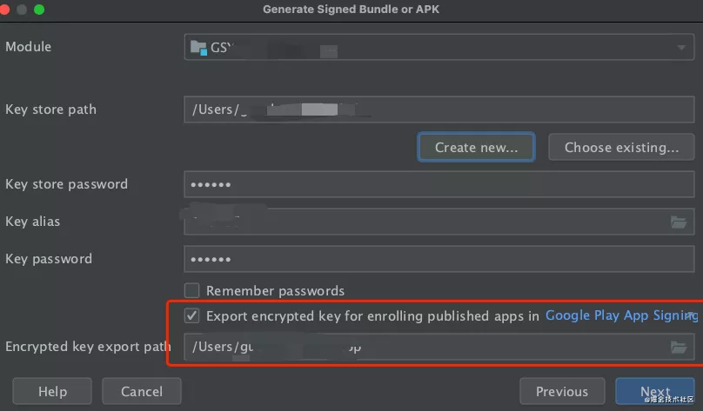Click the Key store password label

(66, 184)
